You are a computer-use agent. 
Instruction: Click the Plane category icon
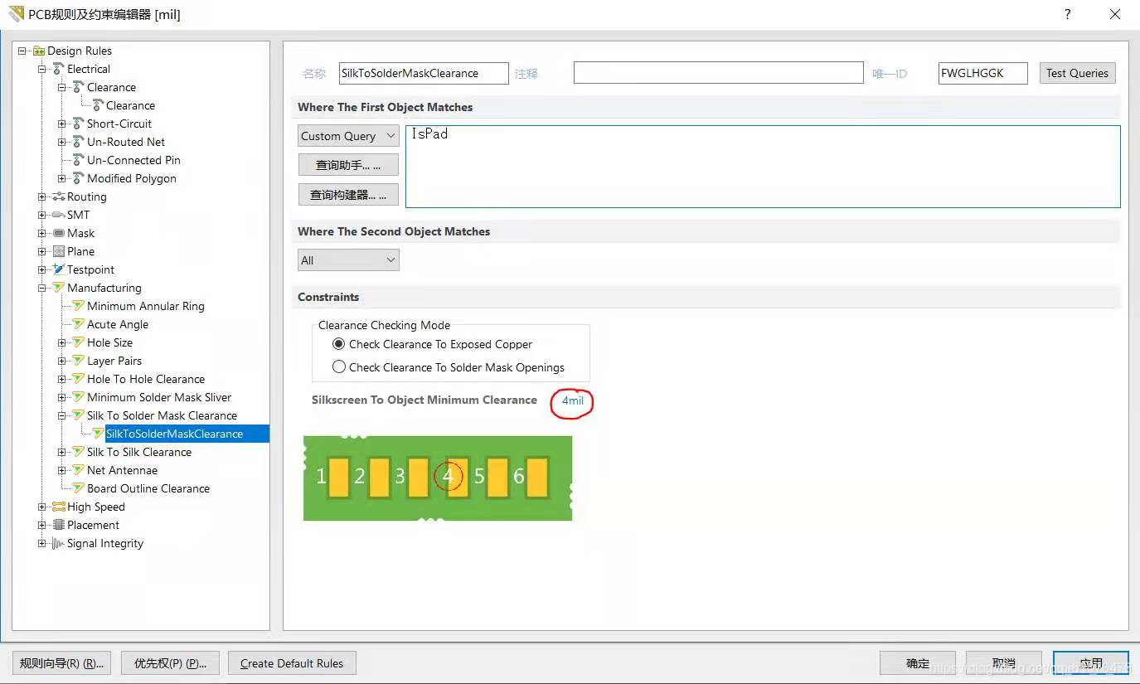tap(59, 251)
